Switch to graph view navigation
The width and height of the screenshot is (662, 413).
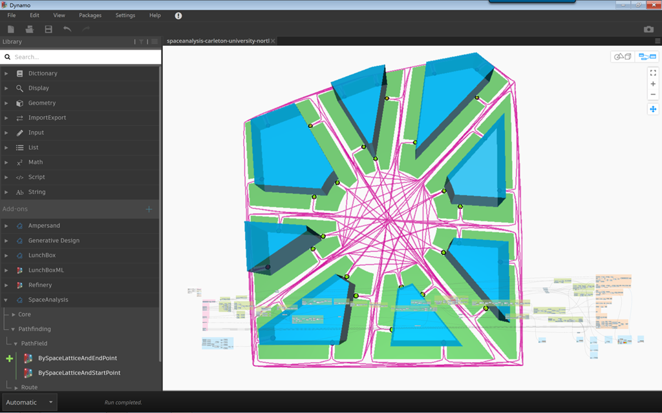(647, 57)
